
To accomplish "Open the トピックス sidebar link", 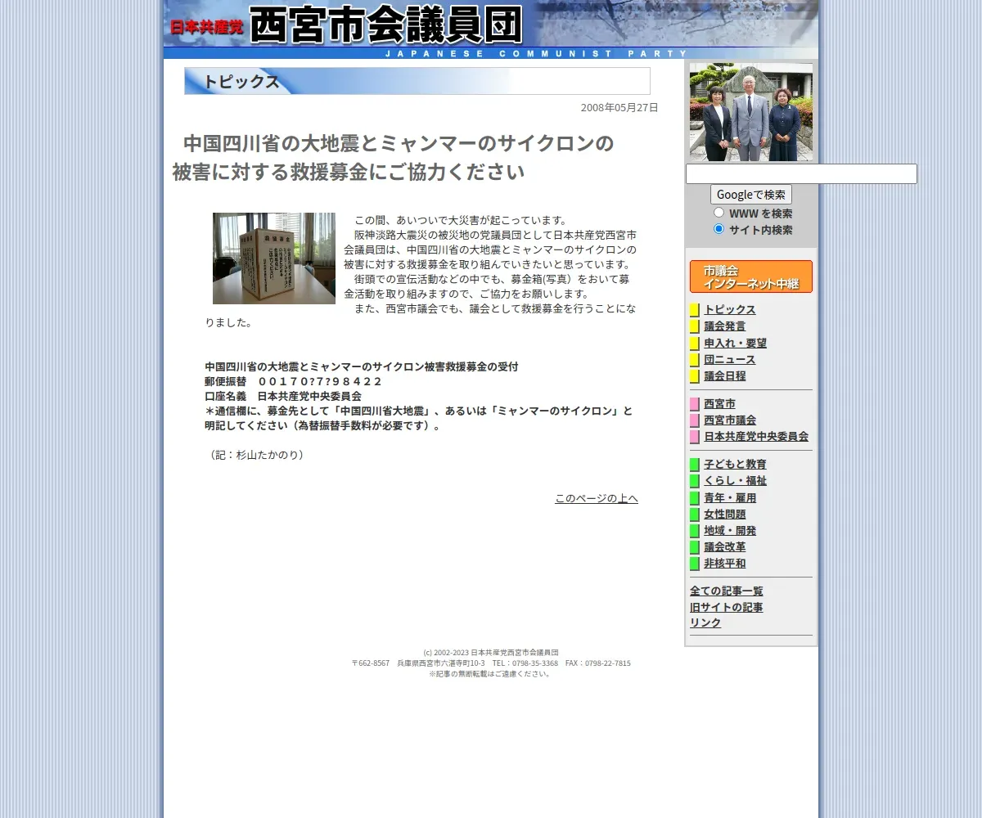I will [x=730, y=310].
